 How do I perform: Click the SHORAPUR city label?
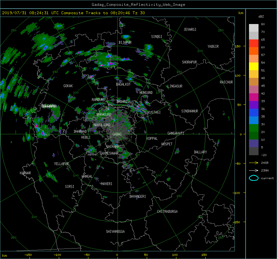tap(189, 62)
